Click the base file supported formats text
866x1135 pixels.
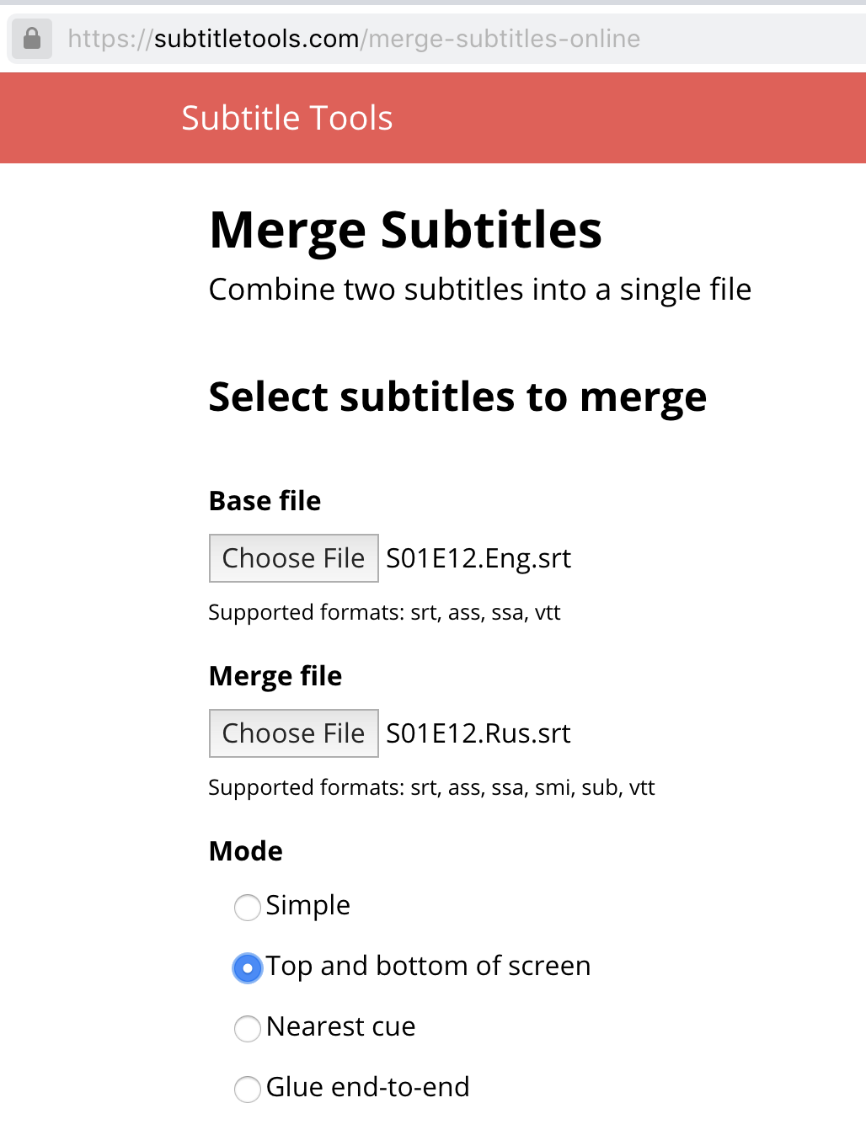[385, 613]
